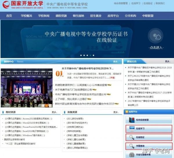Open 在线验证 magnifier icon in 应用平台
Image resolution: width=174 pixels, height=158 pixels.
click(x=131, y=137)
